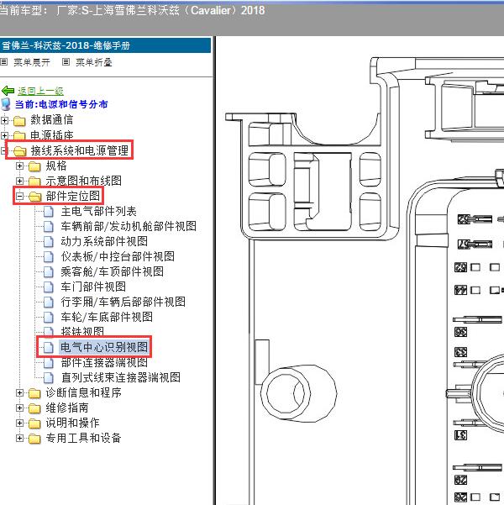Expand the 维修指南 folder node
Viewport: 504px width, 505px height.
(x=19, y=408)
